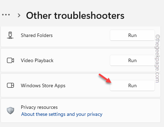164x127 pixels.
Task: Select the Video Playback label
Action: tap(37, 60)
